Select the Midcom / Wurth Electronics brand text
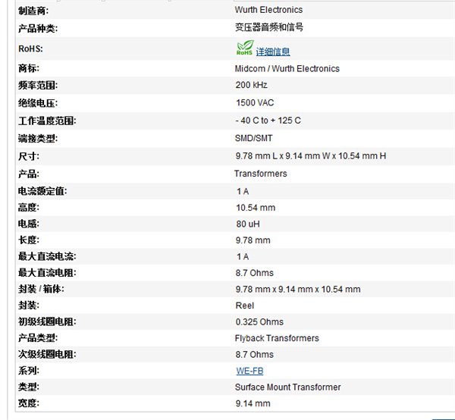This screenshot has height=420, width=455. [287, 68]
